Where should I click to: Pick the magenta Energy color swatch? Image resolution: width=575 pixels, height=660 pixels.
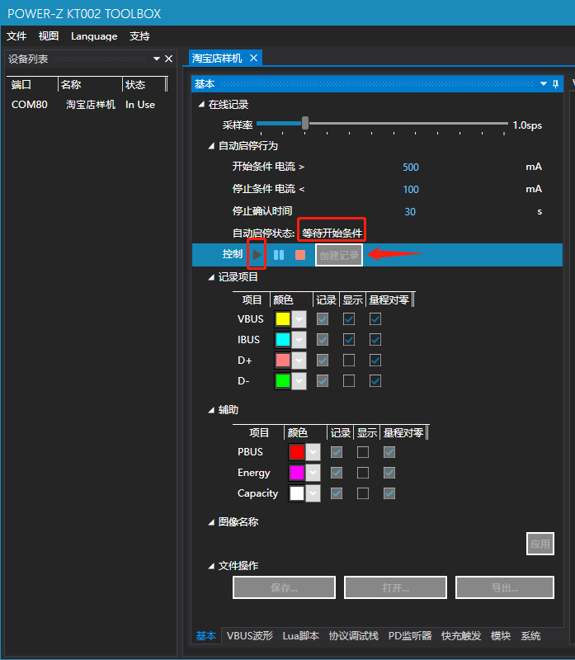[297, 473]
